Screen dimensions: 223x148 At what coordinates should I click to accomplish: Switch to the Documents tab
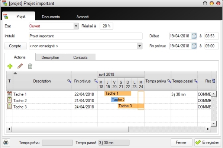pos(51,17)
